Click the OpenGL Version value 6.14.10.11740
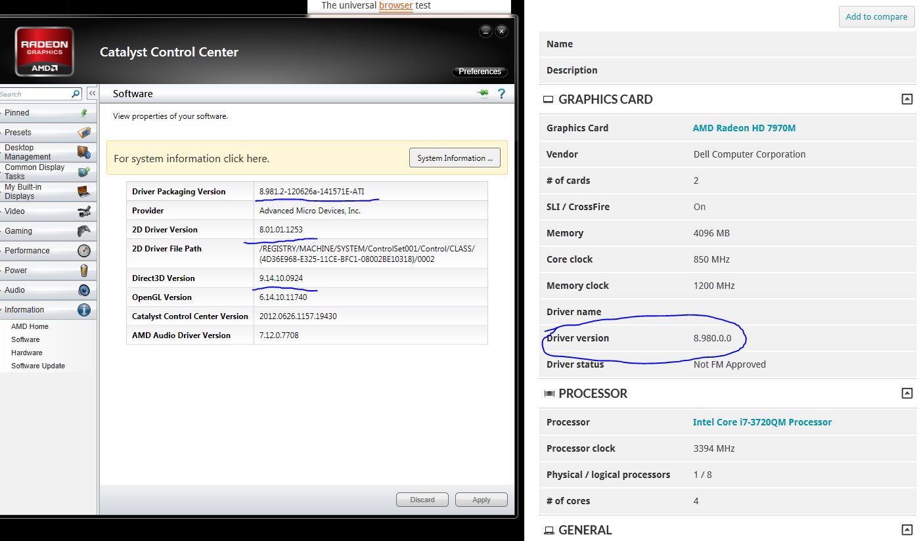921x541 pixels. 283,297
